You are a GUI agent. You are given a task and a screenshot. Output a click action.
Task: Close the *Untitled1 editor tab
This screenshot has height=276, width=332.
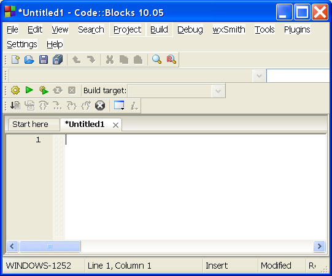point(115,125)
